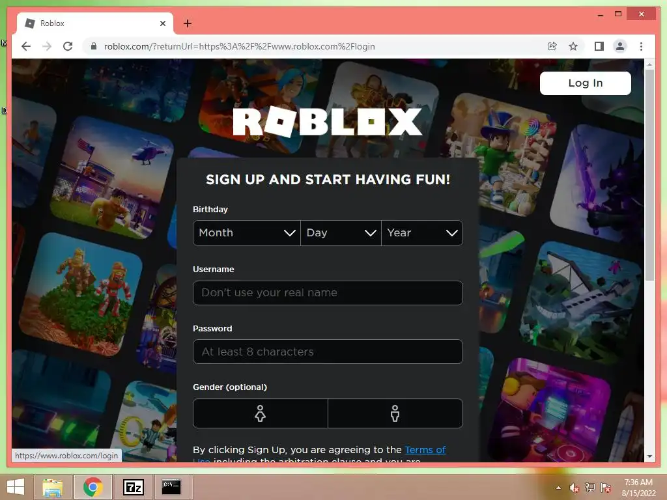Click the Log In button
This screenshot has height=500, width=667.
tap(586, 83)
